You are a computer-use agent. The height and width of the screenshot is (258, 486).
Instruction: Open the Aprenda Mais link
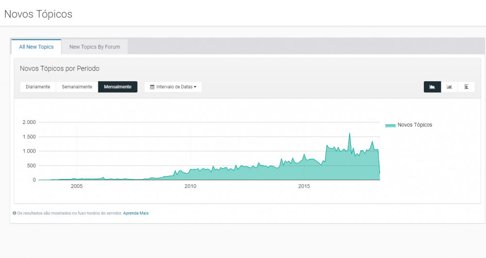136,213
